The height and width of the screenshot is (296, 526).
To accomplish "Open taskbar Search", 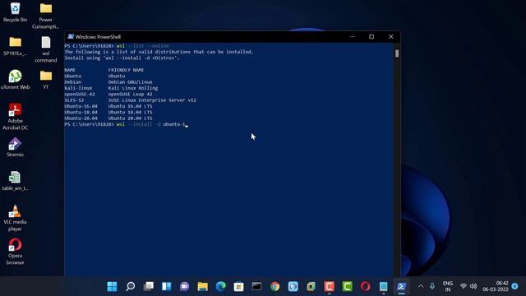I will [130, 286].
